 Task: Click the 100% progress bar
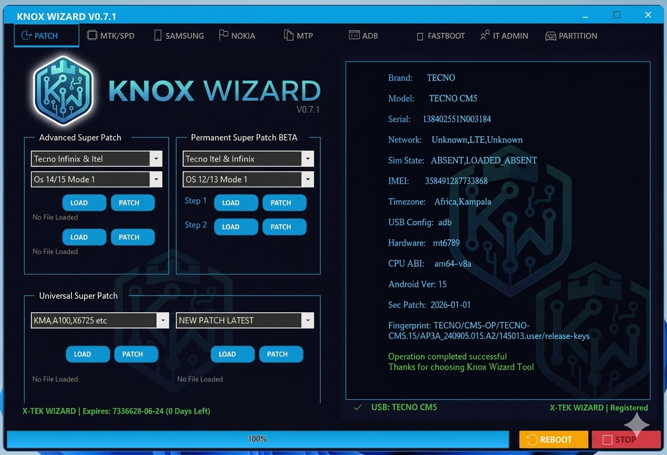[257, 439]
